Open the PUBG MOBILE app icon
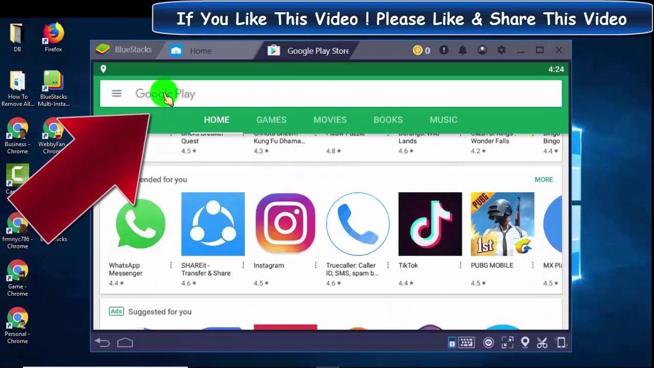The width and height of the screenshot is (654, 368). tap(502, 224)
